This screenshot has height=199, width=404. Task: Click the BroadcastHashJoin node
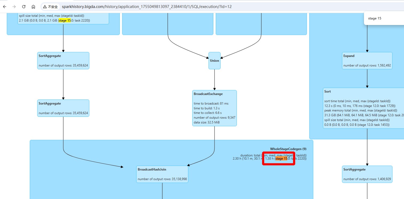tap(162, 174)
